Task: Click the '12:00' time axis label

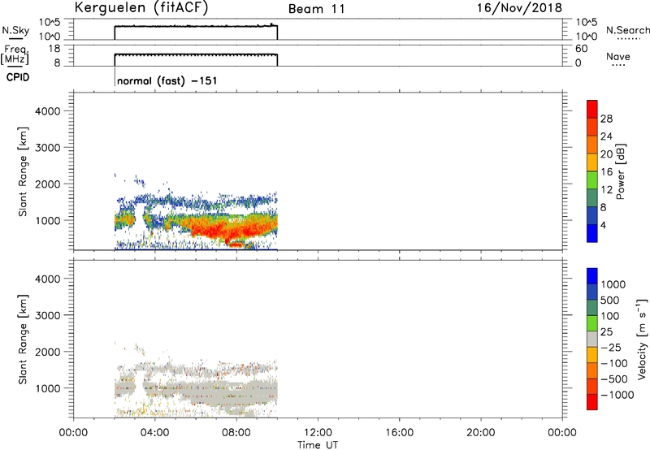Action: (x=318, y=433)
